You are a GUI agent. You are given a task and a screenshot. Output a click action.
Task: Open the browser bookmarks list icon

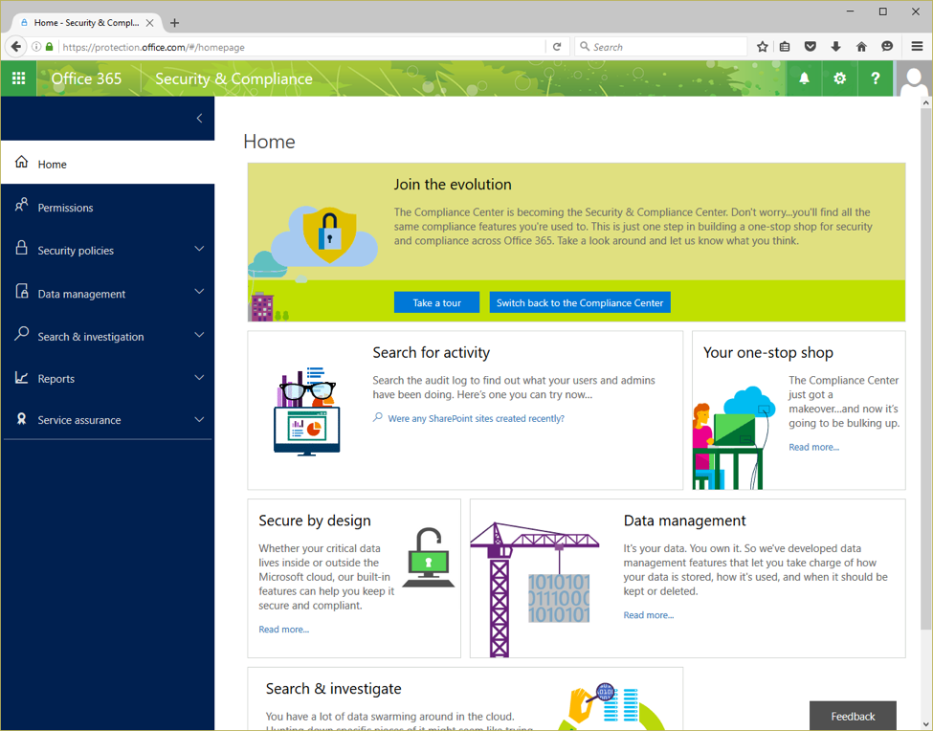pyautogui.click(x=785, y=47)
